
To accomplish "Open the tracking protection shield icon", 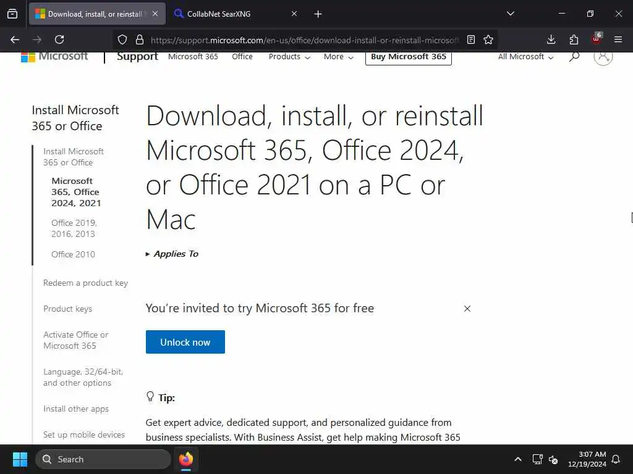I will point(122,39).
